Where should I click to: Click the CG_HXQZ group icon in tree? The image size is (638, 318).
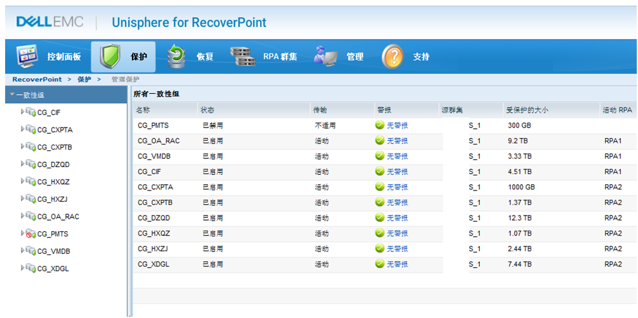(x=31, y=182)
